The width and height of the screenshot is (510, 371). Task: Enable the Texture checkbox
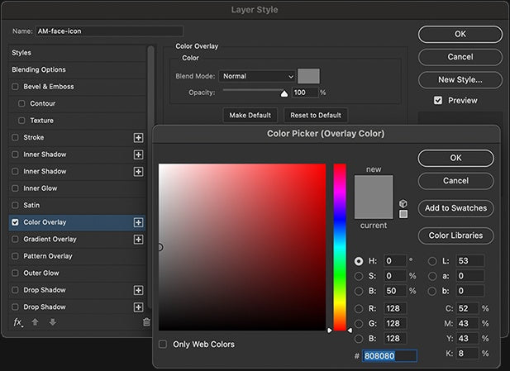click(x=21, y=121)
